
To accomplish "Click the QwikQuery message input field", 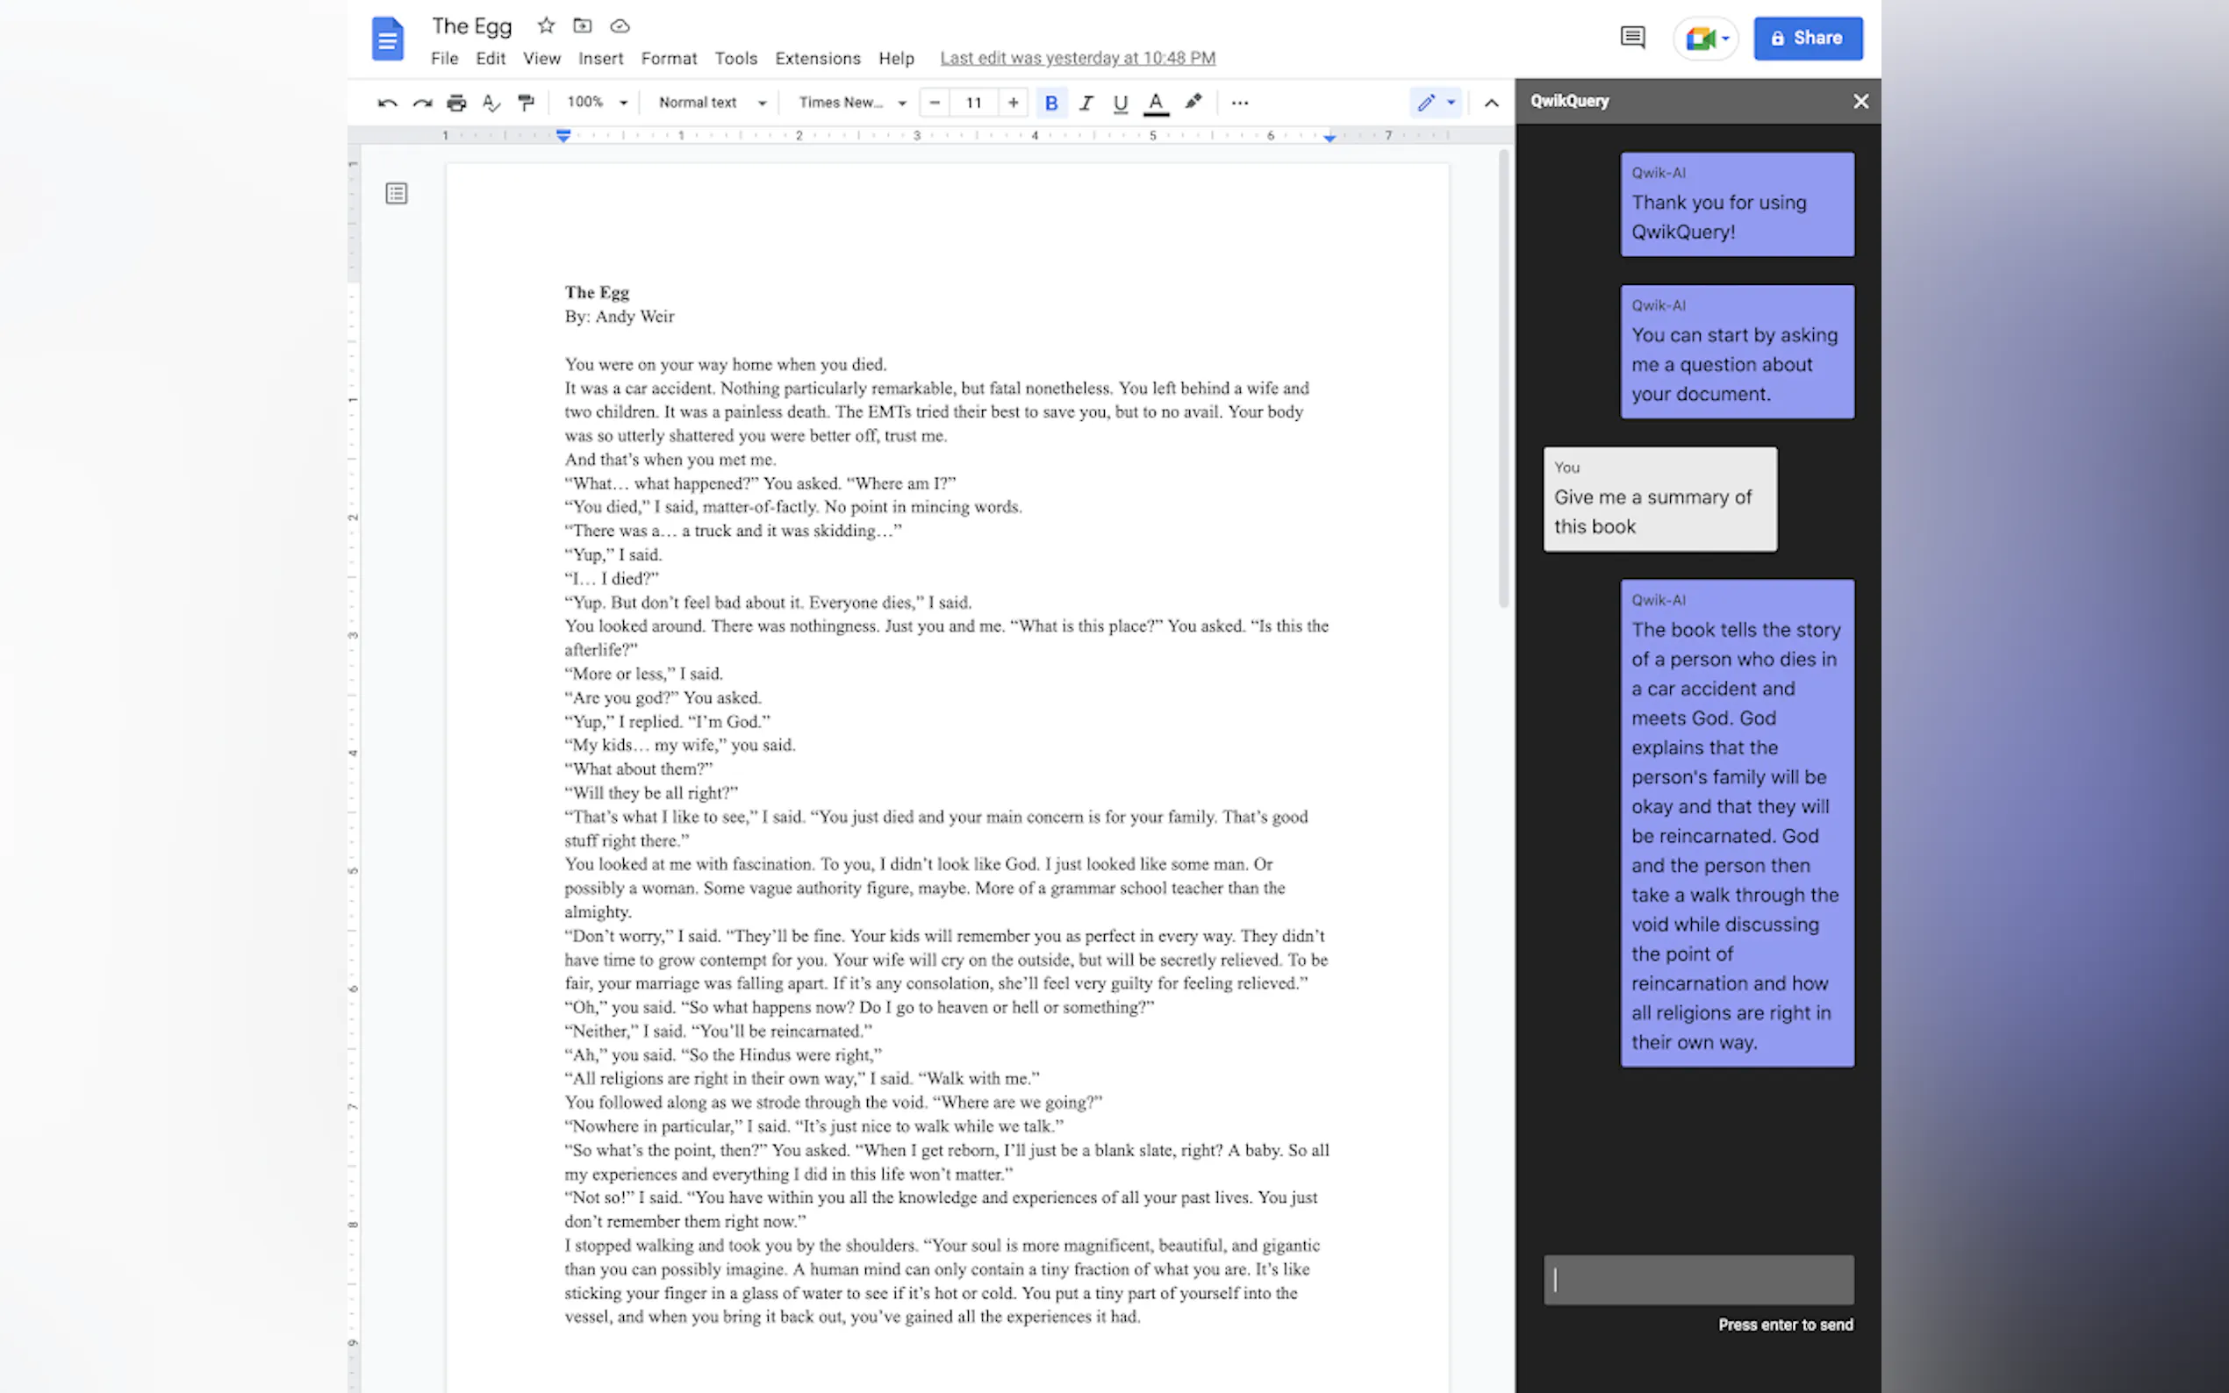I will point(1698,1279).
